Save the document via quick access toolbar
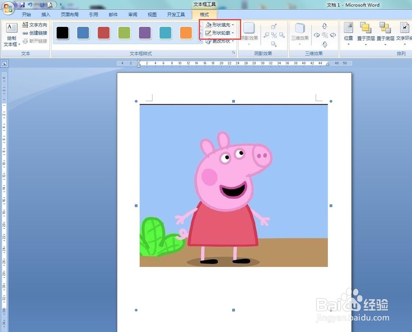Image resolution: width=412 pixels, height=332 pixels. pos(22,5)
